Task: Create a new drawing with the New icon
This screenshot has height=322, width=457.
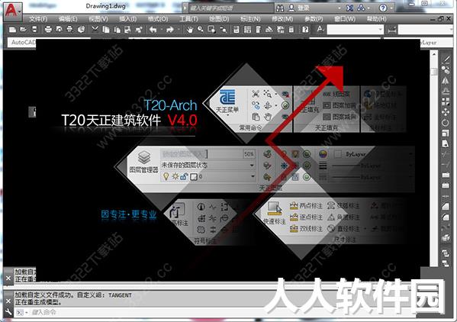Action: tap(12, 30)
